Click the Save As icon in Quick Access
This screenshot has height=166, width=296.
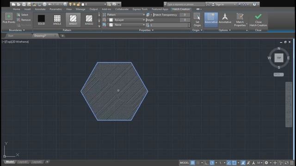point(29,4)
